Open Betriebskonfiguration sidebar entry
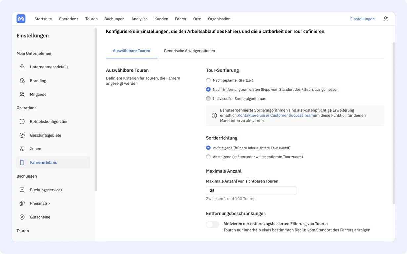Image resolution: width=407 pixels, height=254 pixels. click(x=53, y=122)
